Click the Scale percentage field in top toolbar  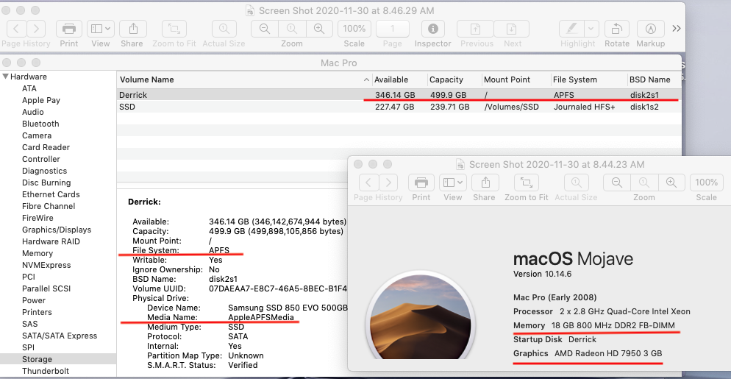point(354,29)
